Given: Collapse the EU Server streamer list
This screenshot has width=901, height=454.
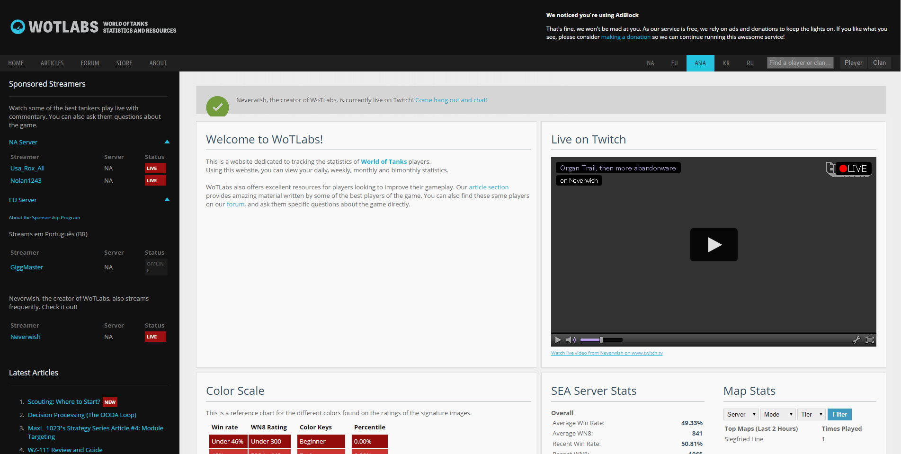Looking at the screenshot, I should pos(167,200).
